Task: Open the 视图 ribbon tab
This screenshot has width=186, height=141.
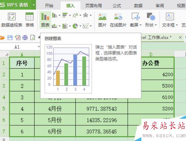Action: [181, 6]
